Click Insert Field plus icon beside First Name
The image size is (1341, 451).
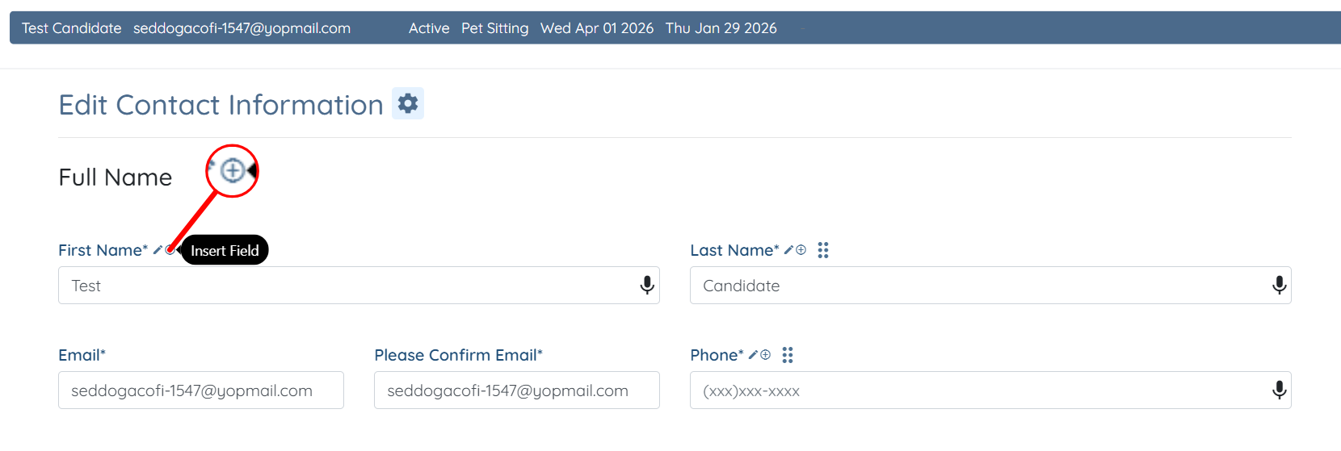tap(170, 250)
